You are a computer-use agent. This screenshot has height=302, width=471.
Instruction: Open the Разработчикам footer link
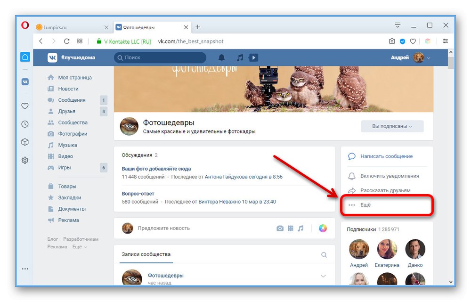point(81,239)
